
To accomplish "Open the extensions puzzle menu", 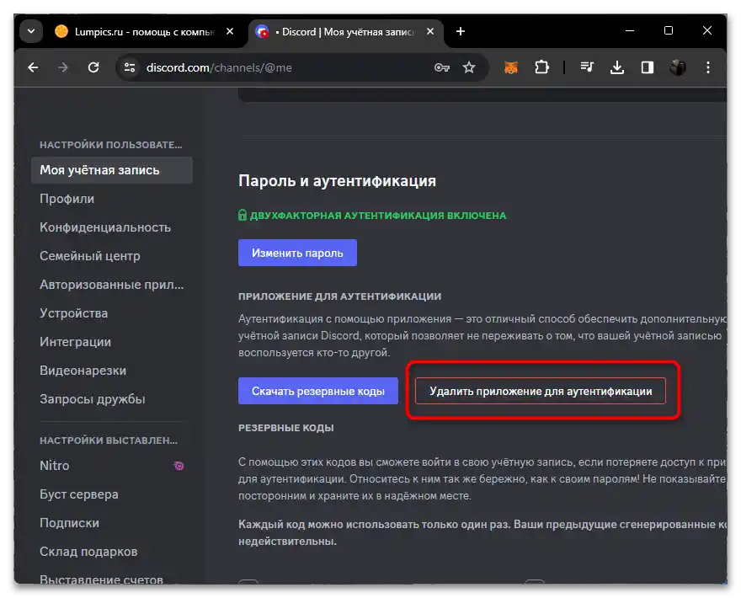I will click(541, 67).
